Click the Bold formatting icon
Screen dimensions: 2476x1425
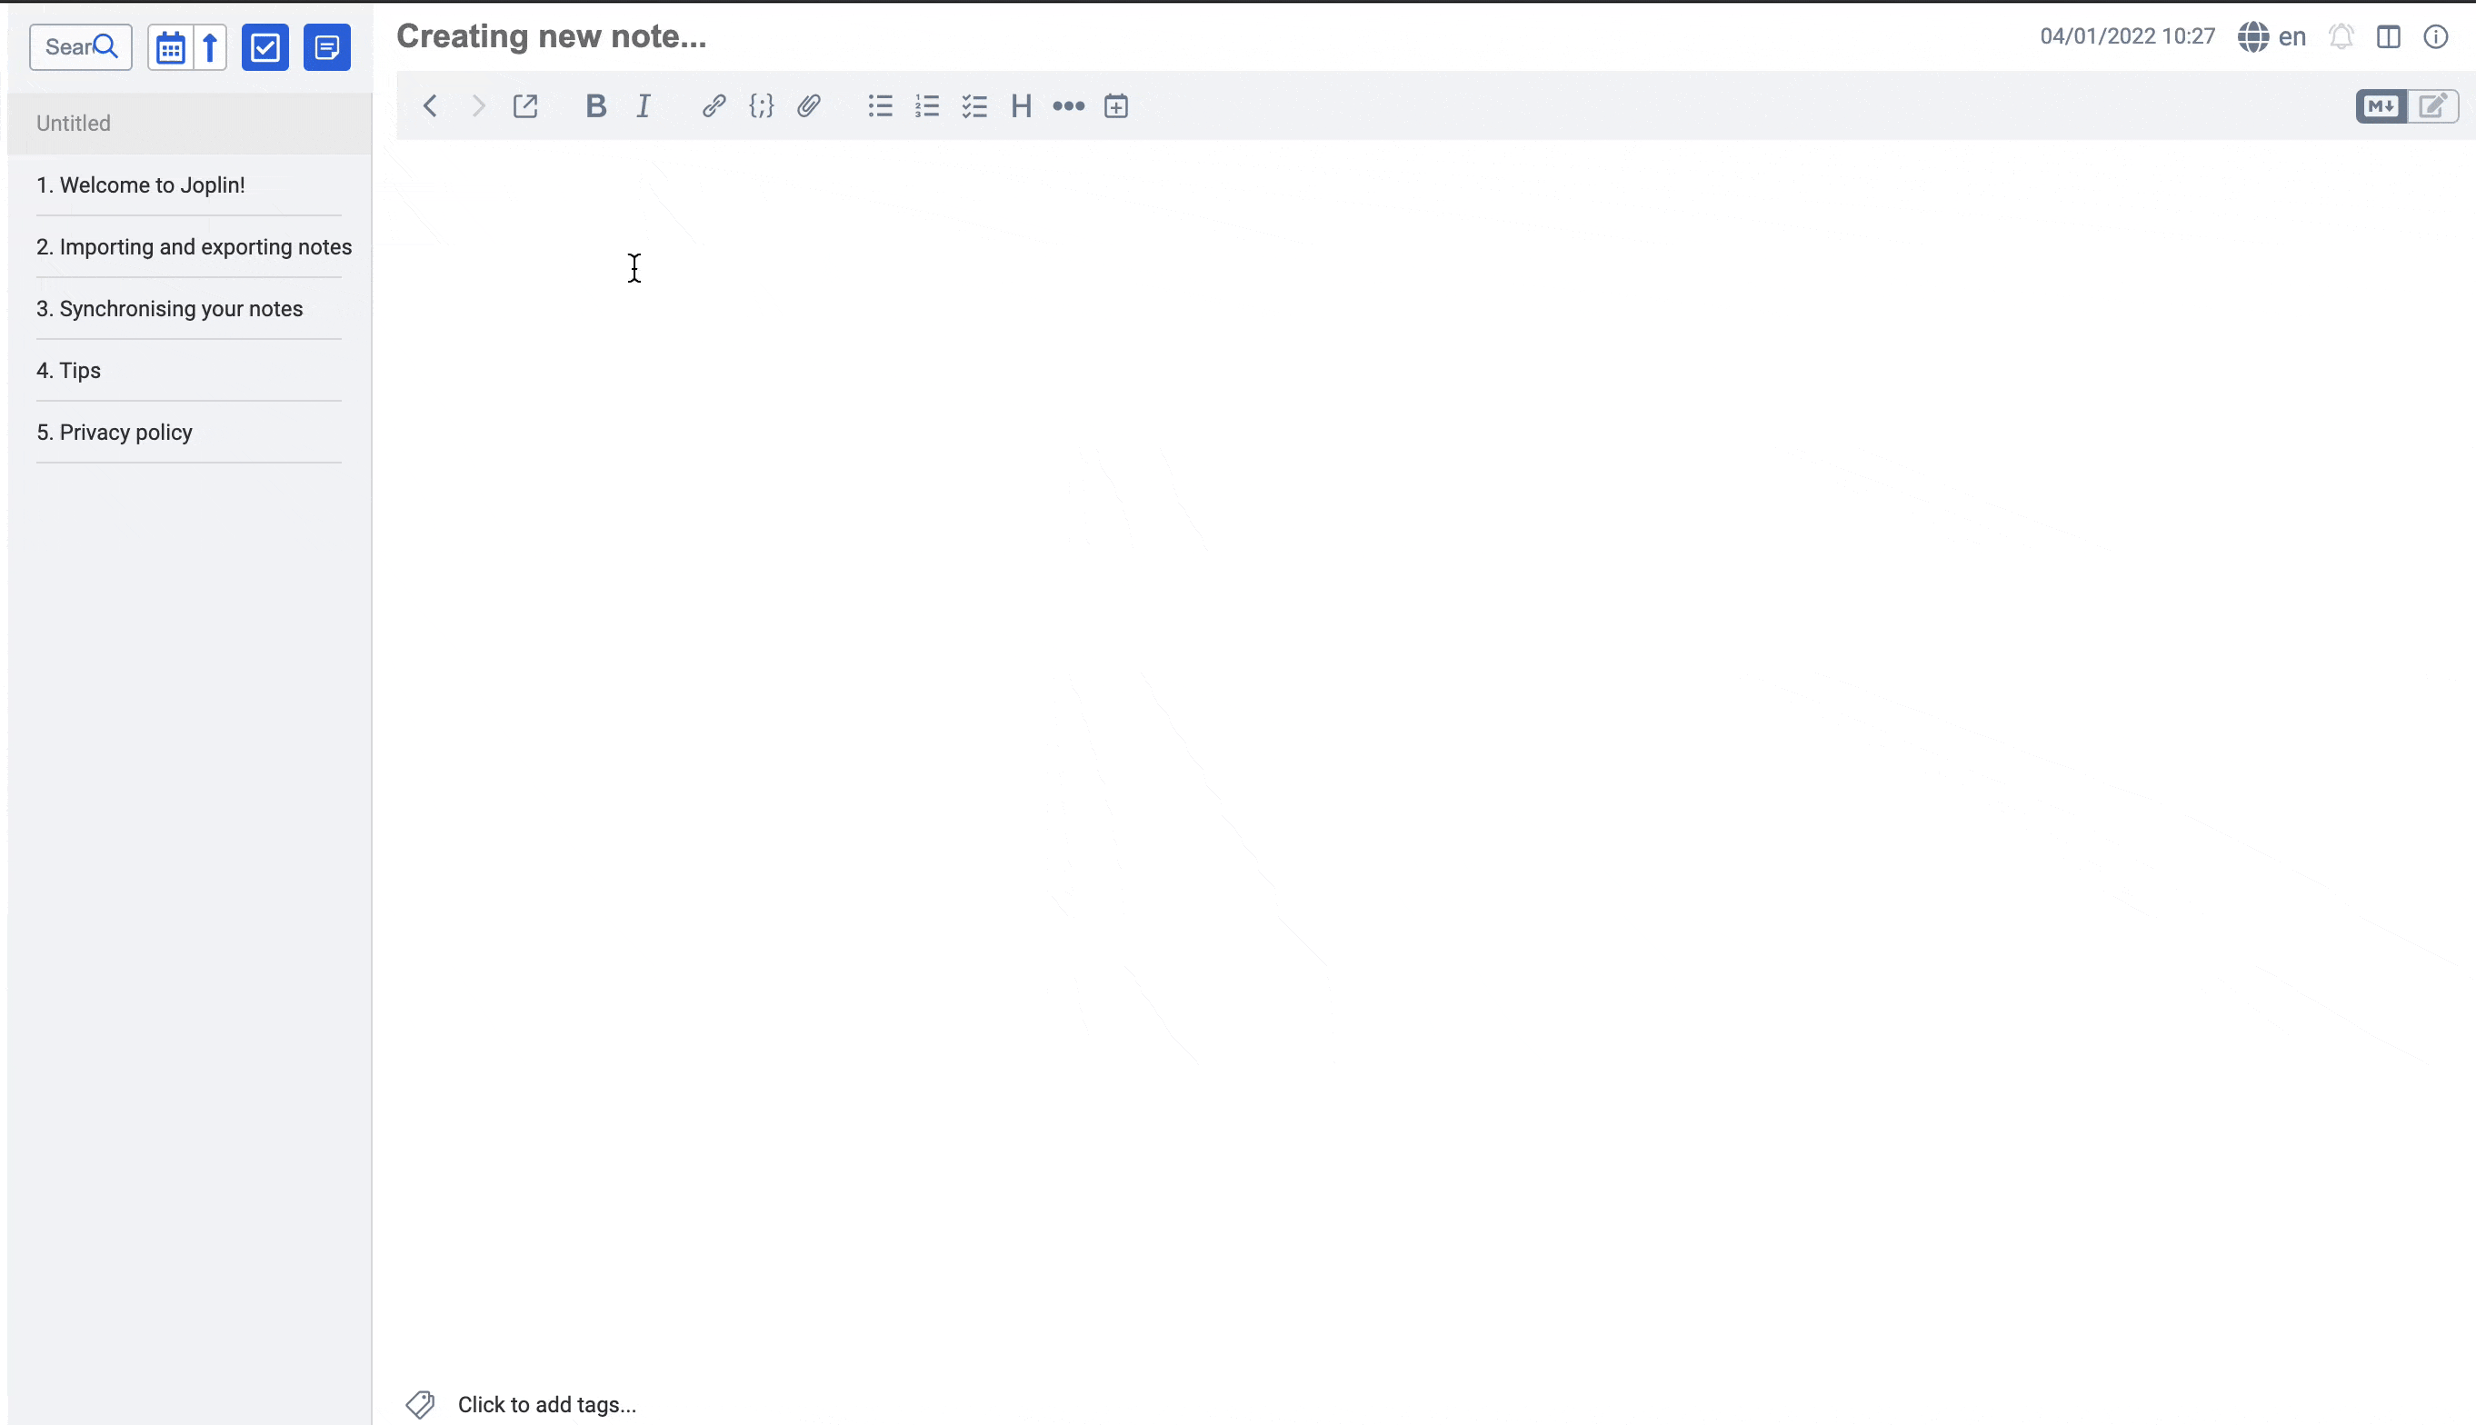pos(595,105)
